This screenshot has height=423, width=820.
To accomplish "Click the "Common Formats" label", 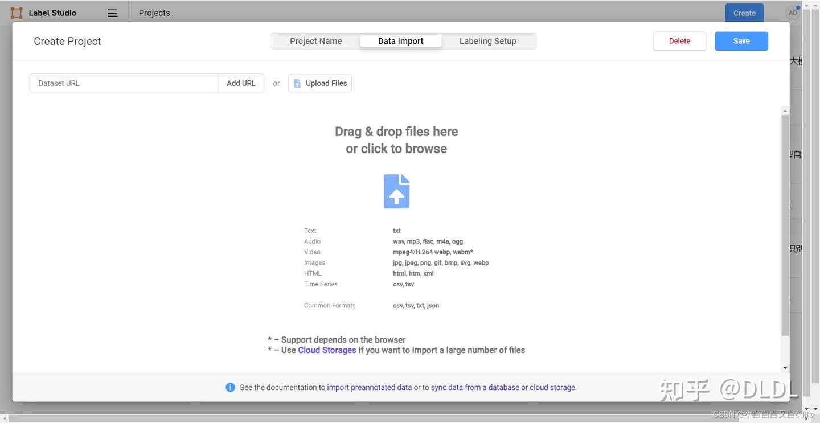I will pos(330,306).
